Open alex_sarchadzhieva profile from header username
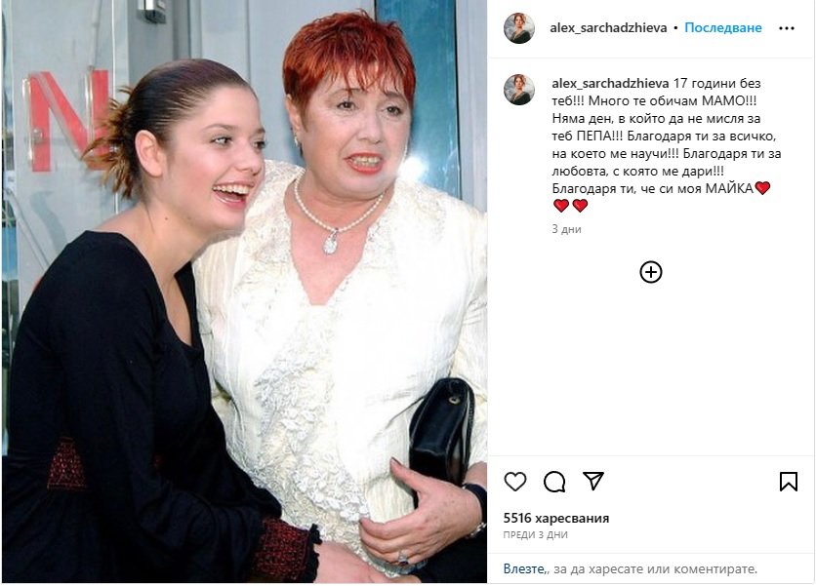The image size is (816, 586). coord(608,28)
